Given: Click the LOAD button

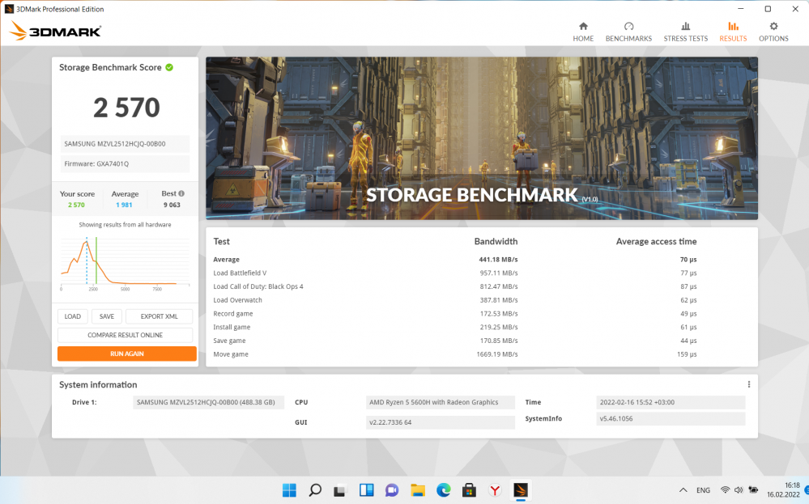Looking at the screenshot, I should 73,316.
